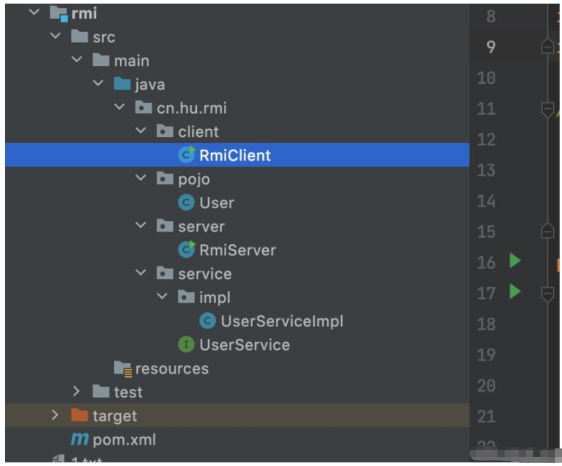Select the pojo package label
Image resolution: width=562 pixels, height=466 pixels.
pos(194,179)
